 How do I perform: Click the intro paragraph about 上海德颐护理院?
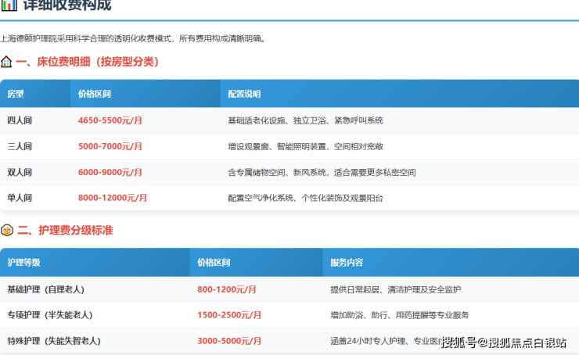[x=133, y=38]
